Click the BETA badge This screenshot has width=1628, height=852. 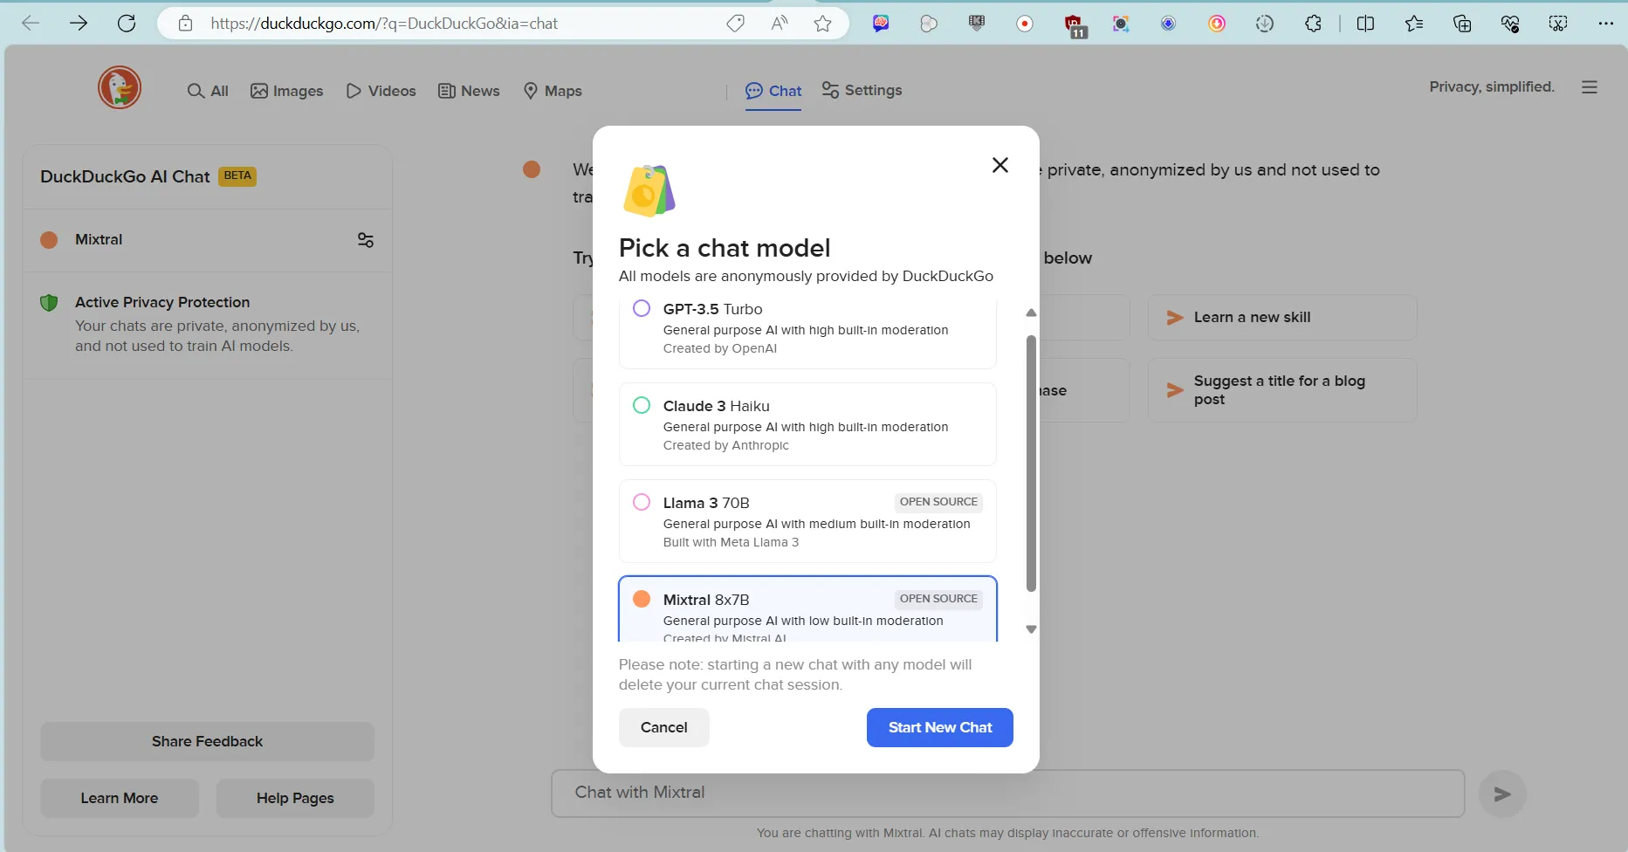click(x=237, y=175)
